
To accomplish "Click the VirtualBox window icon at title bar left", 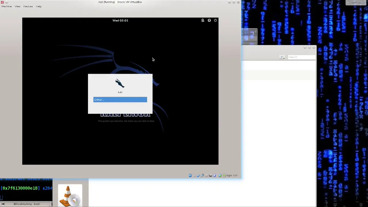I will pos(2,2).
